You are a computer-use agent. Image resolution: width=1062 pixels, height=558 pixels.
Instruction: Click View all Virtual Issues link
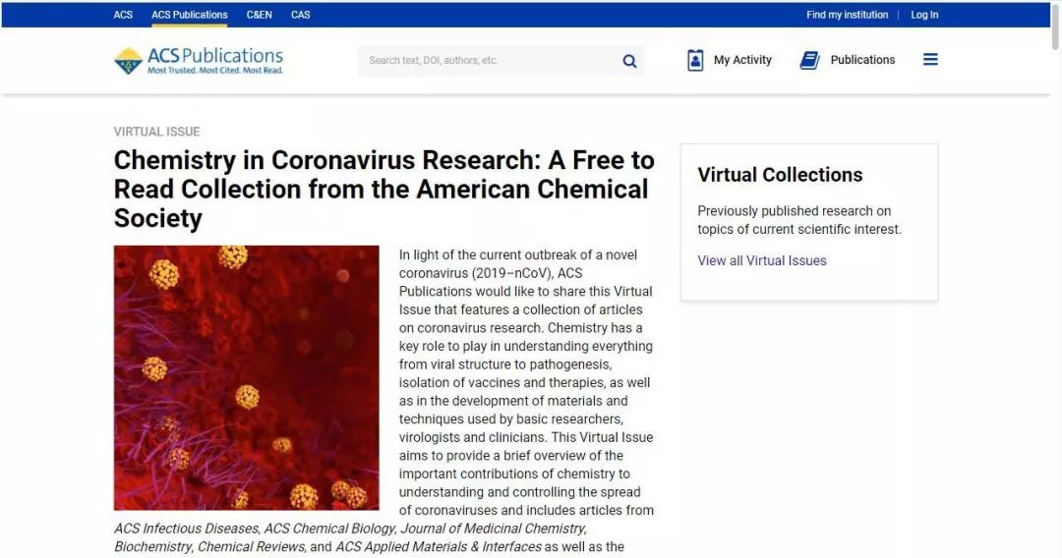pos(762,260)
